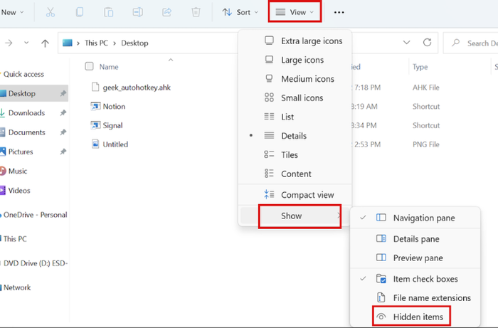498x328 pixels.
Task: Click the Delete trash can icon
Action: point(196,12)
